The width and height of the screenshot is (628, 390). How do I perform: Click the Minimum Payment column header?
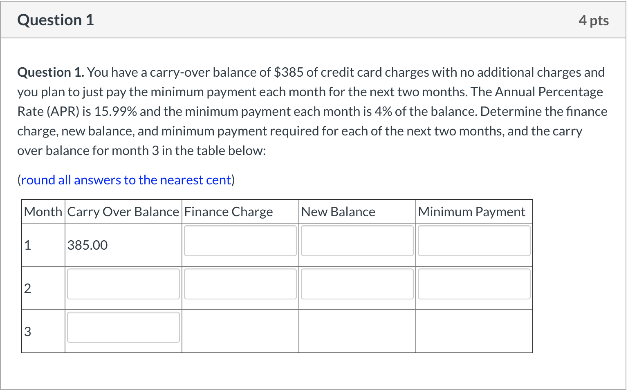coord(471,211)
